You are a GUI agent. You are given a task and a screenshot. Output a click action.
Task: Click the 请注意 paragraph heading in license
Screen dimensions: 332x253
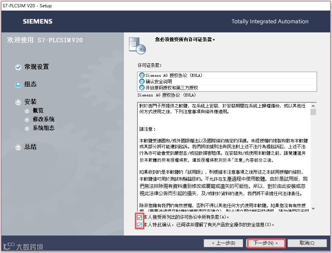pos(147,129)
